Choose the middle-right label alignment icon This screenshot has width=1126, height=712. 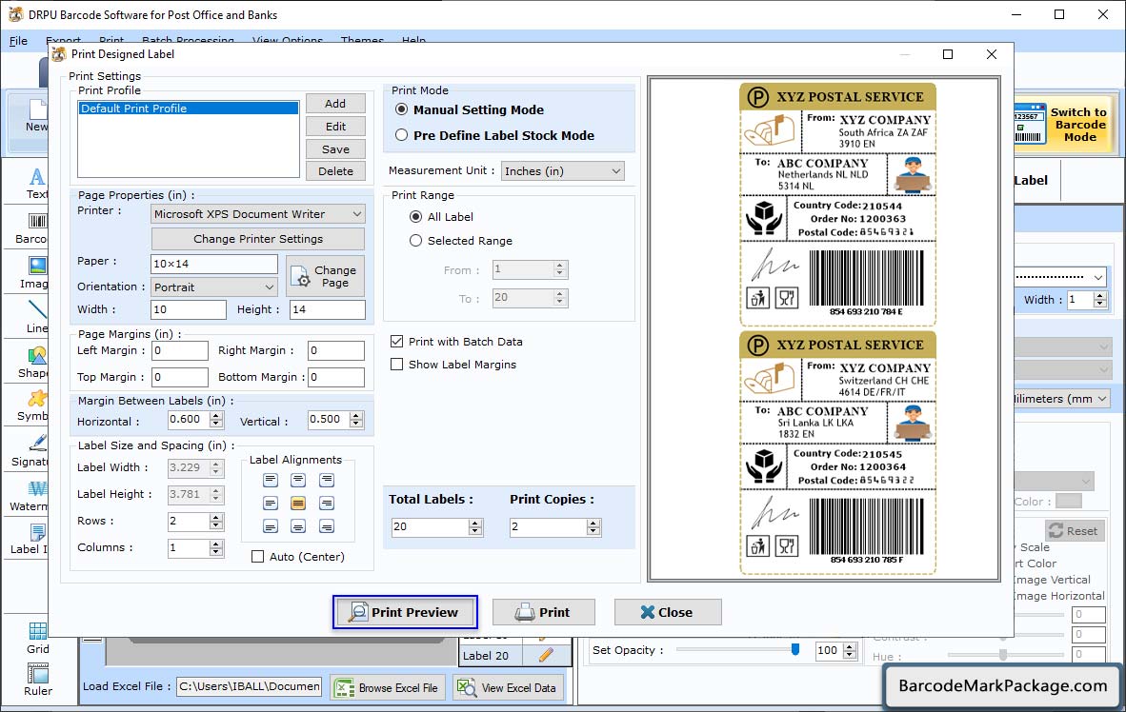[327, 504]
